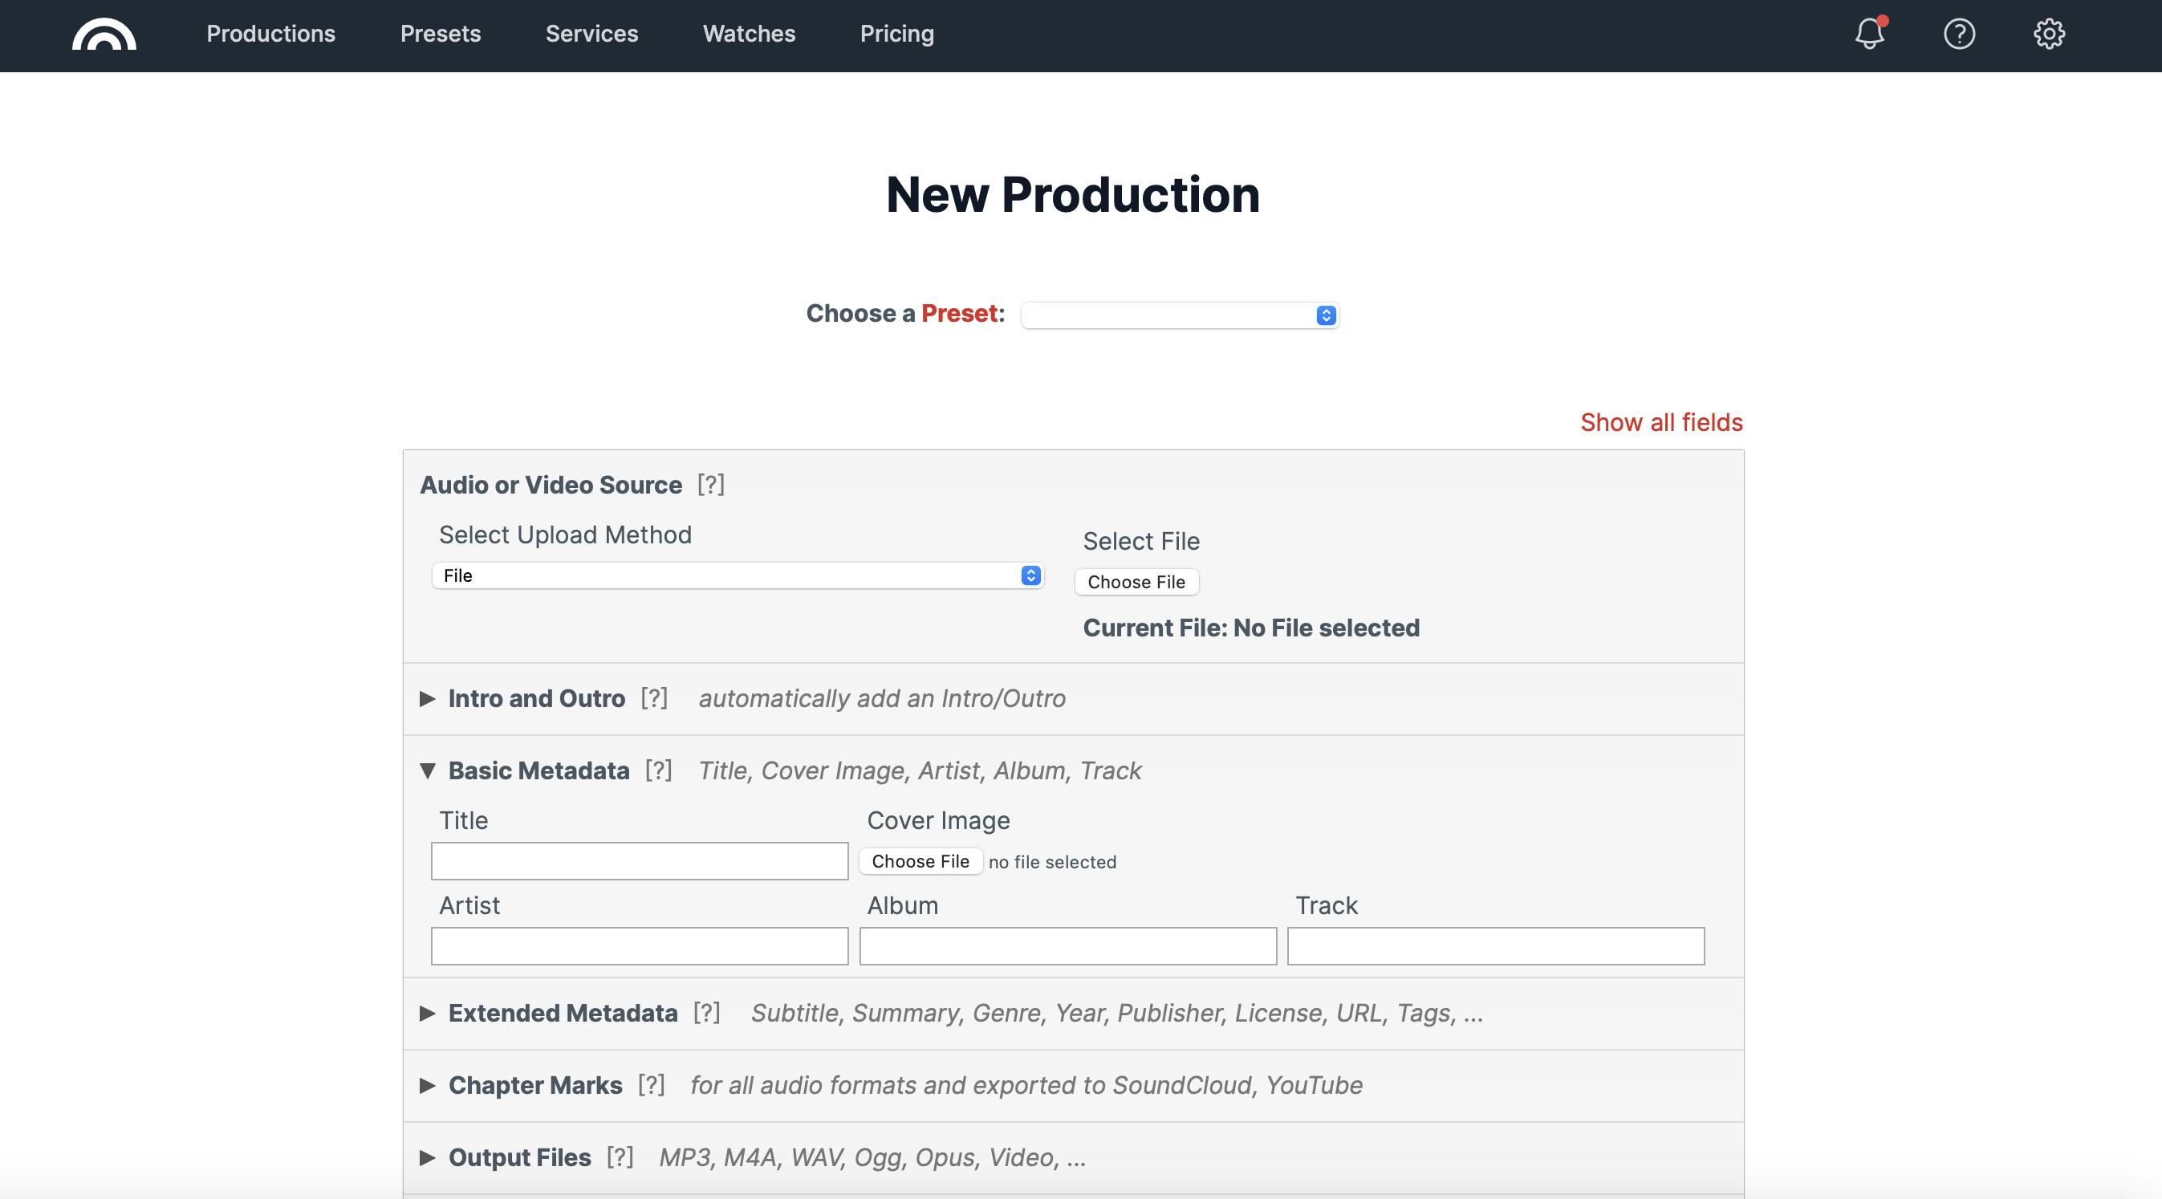The height and width of the screenshot is (1199, 2162).
Task: Click into the Title input field
Action: tap(640, 862)
